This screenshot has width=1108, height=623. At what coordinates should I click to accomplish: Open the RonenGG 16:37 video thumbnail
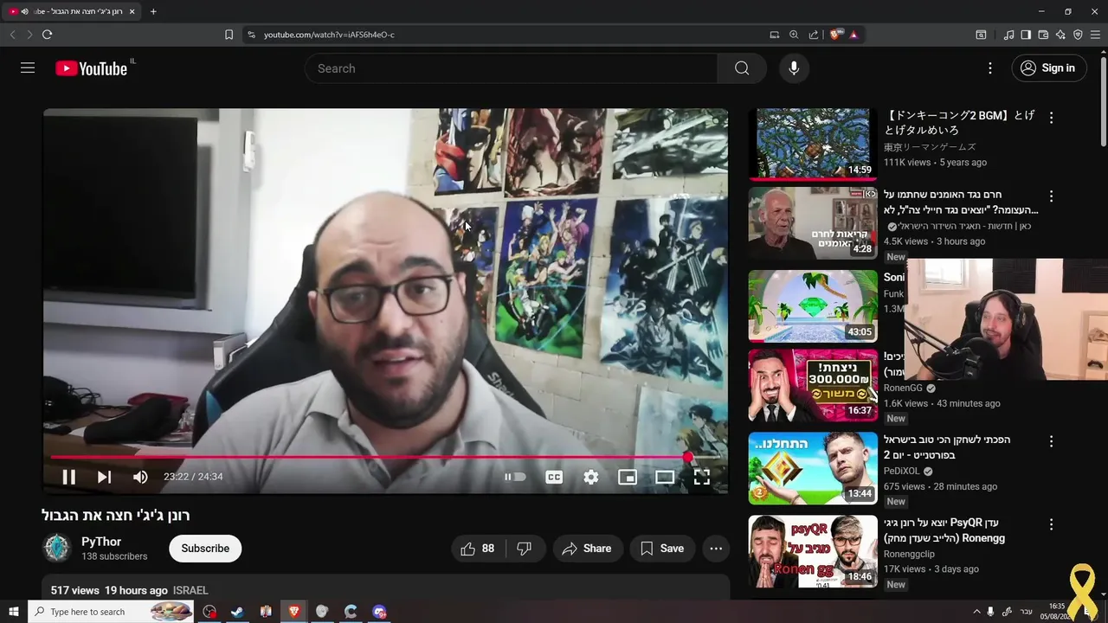tap(813, 385)
